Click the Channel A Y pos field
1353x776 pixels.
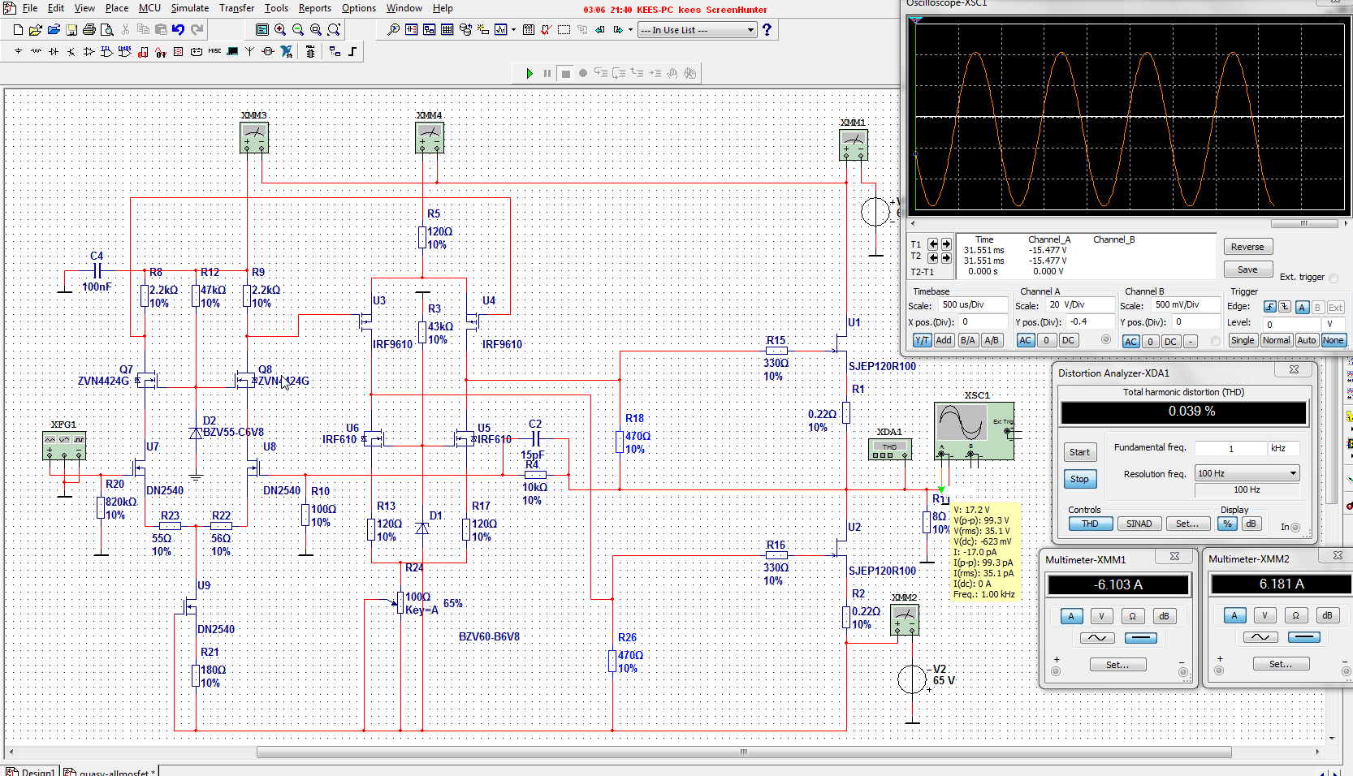coord(1090,321)
